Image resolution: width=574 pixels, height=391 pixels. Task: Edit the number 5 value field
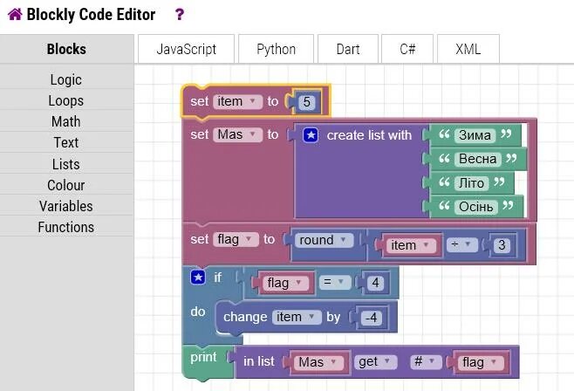[x=305, y=102]
